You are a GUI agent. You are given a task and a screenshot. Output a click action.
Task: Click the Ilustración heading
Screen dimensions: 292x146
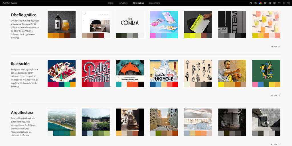pyautogui.click(x=20, y=64)
